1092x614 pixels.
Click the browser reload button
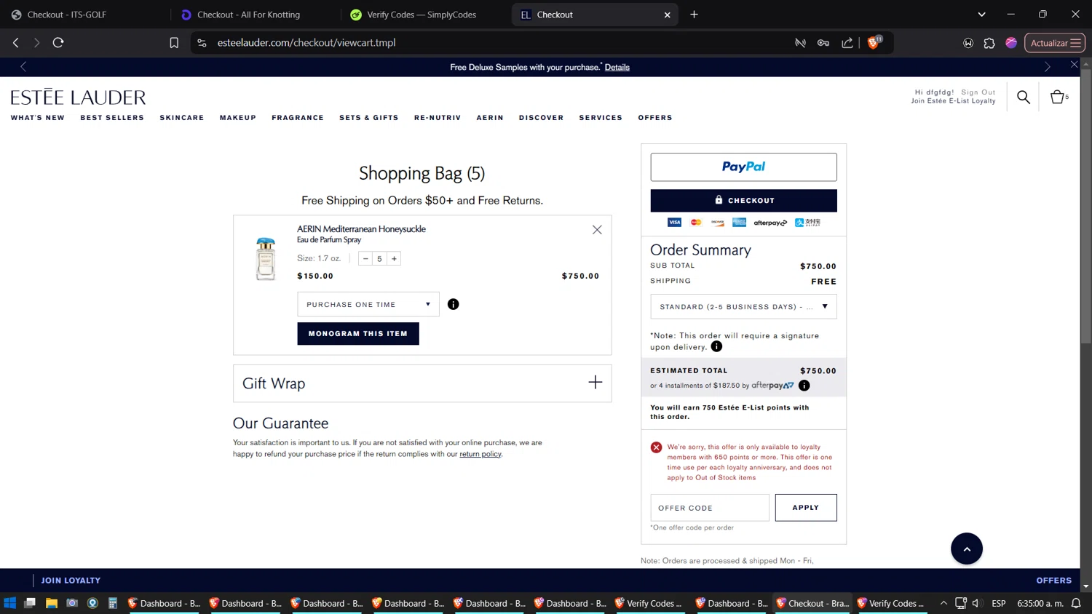[x=58, y=43]
